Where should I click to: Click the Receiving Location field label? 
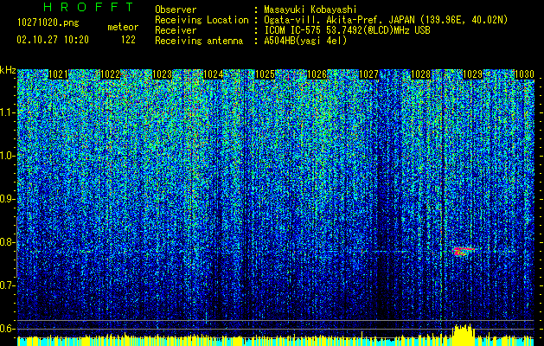tap(202, 20)
